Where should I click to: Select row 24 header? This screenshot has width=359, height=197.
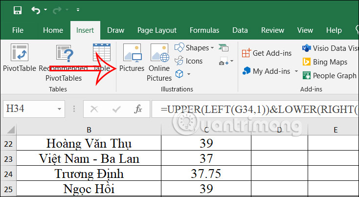(8, 174)
